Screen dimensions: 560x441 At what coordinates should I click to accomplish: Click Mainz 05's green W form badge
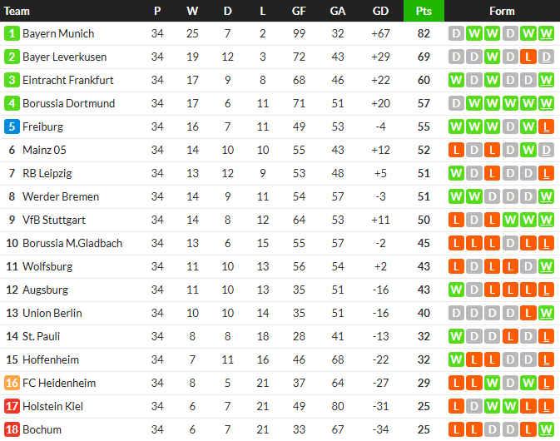(x=528, y=151)
